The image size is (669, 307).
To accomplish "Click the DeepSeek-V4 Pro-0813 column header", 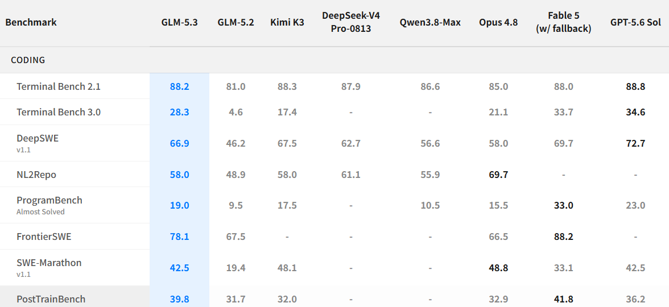I will (x=350, y=23).
